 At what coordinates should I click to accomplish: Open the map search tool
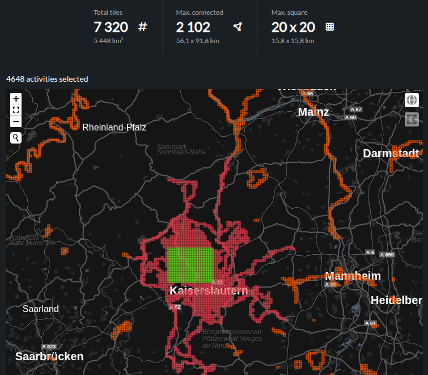[16, 137]
